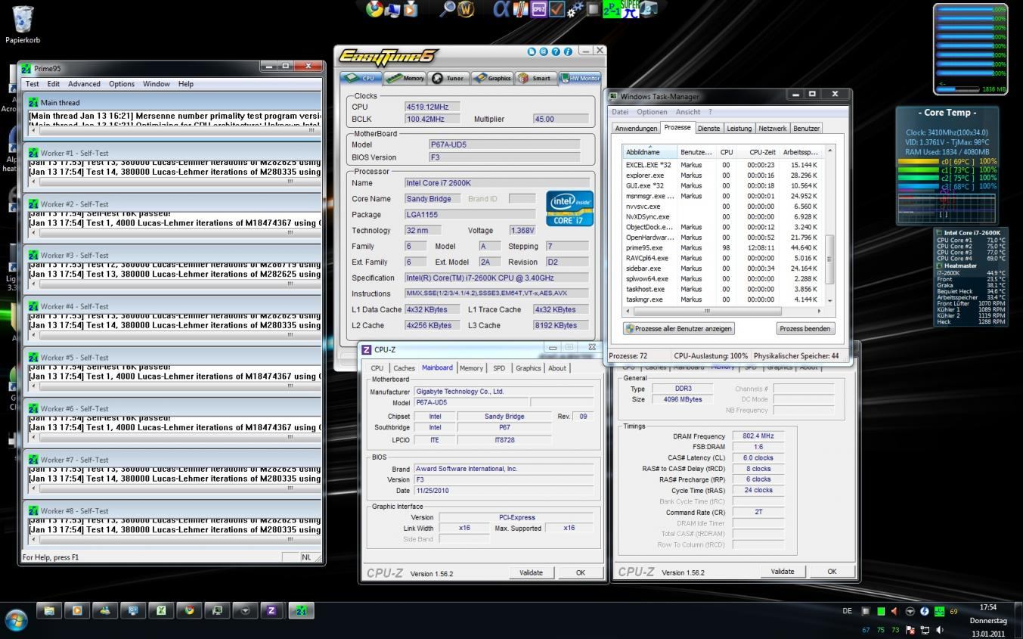Switch to Chrome in the taskbar
This screenshot has height=639, width=1023.
[189, 610]
